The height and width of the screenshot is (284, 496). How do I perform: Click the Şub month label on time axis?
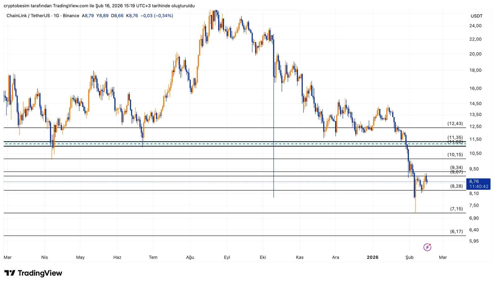[410, 257]
